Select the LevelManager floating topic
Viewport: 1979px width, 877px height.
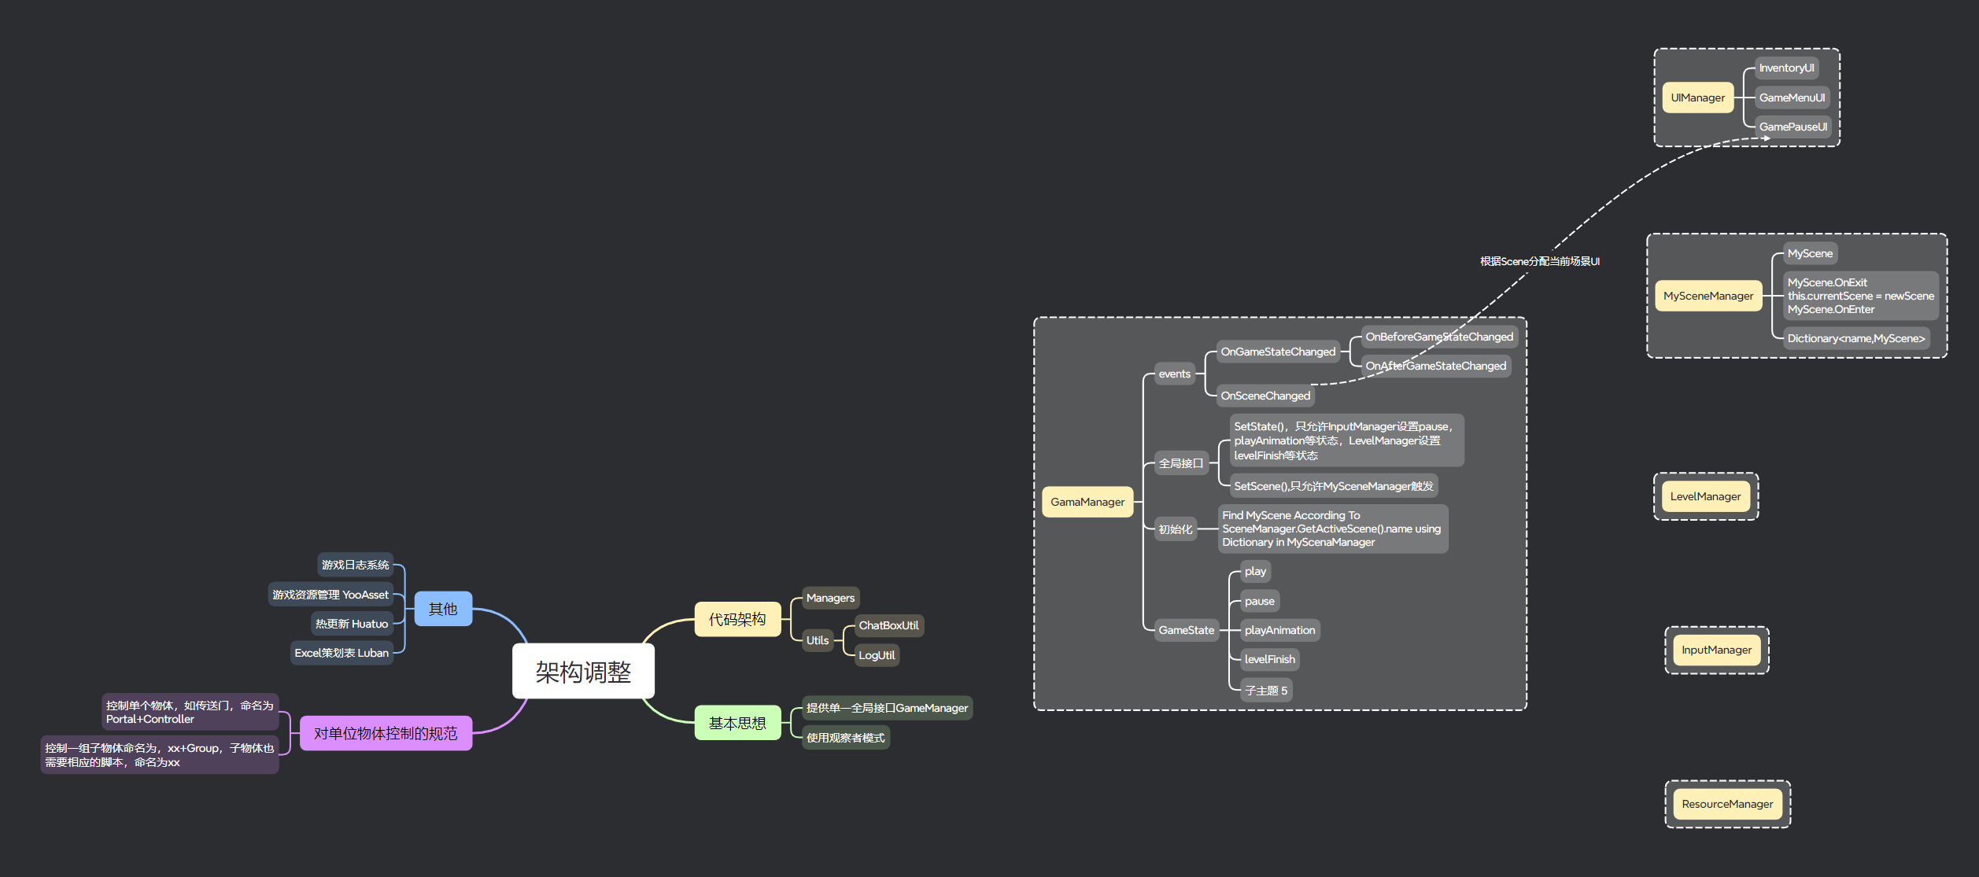coord(1705,496)
